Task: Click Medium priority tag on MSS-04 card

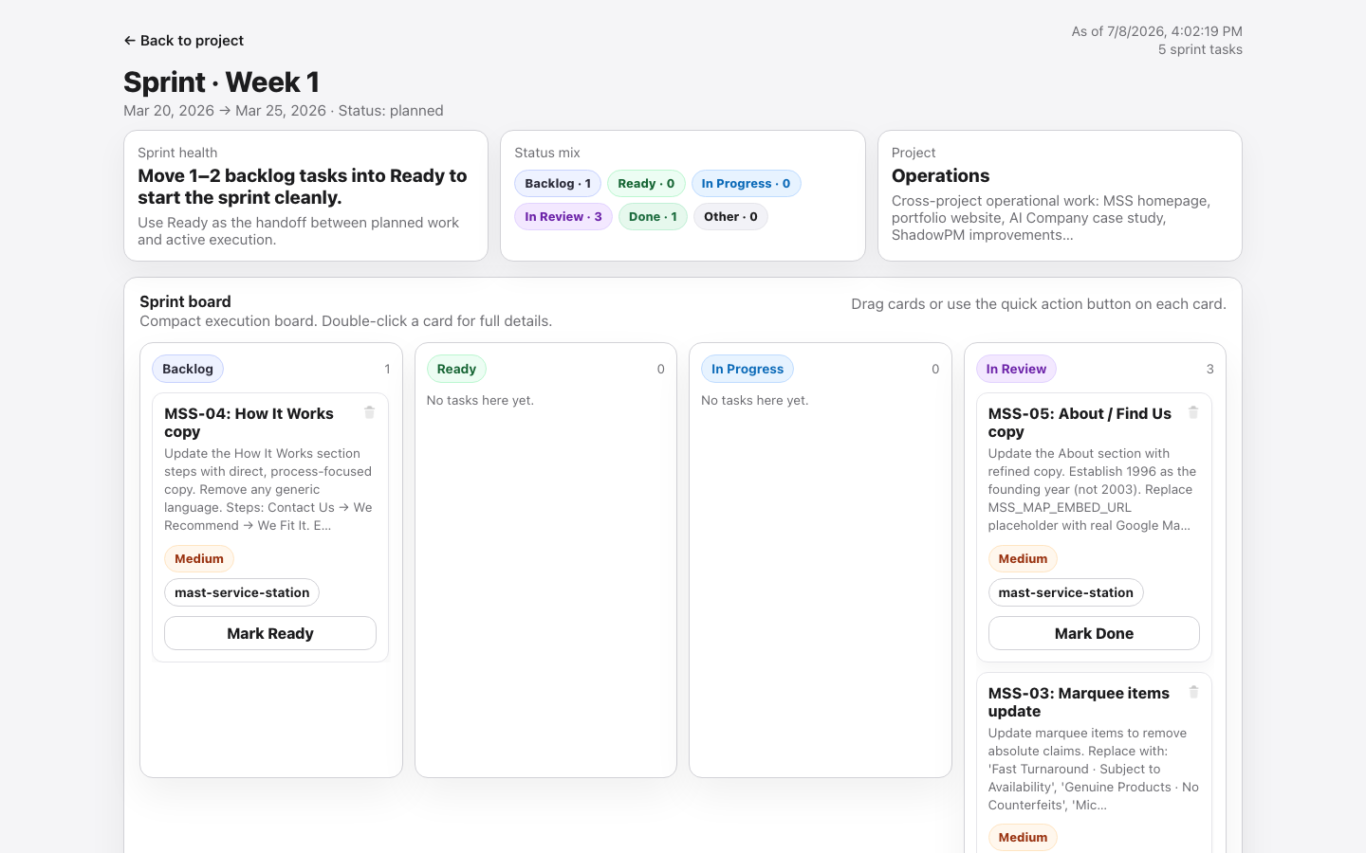Action: point(199,559)
